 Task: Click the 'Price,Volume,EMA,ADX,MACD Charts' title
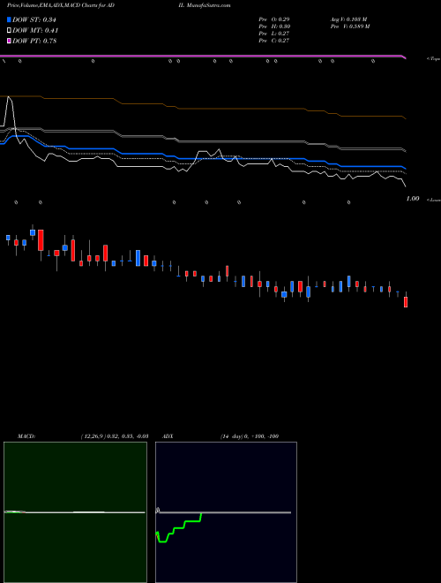pyautogui.click(x=53, y=5)
